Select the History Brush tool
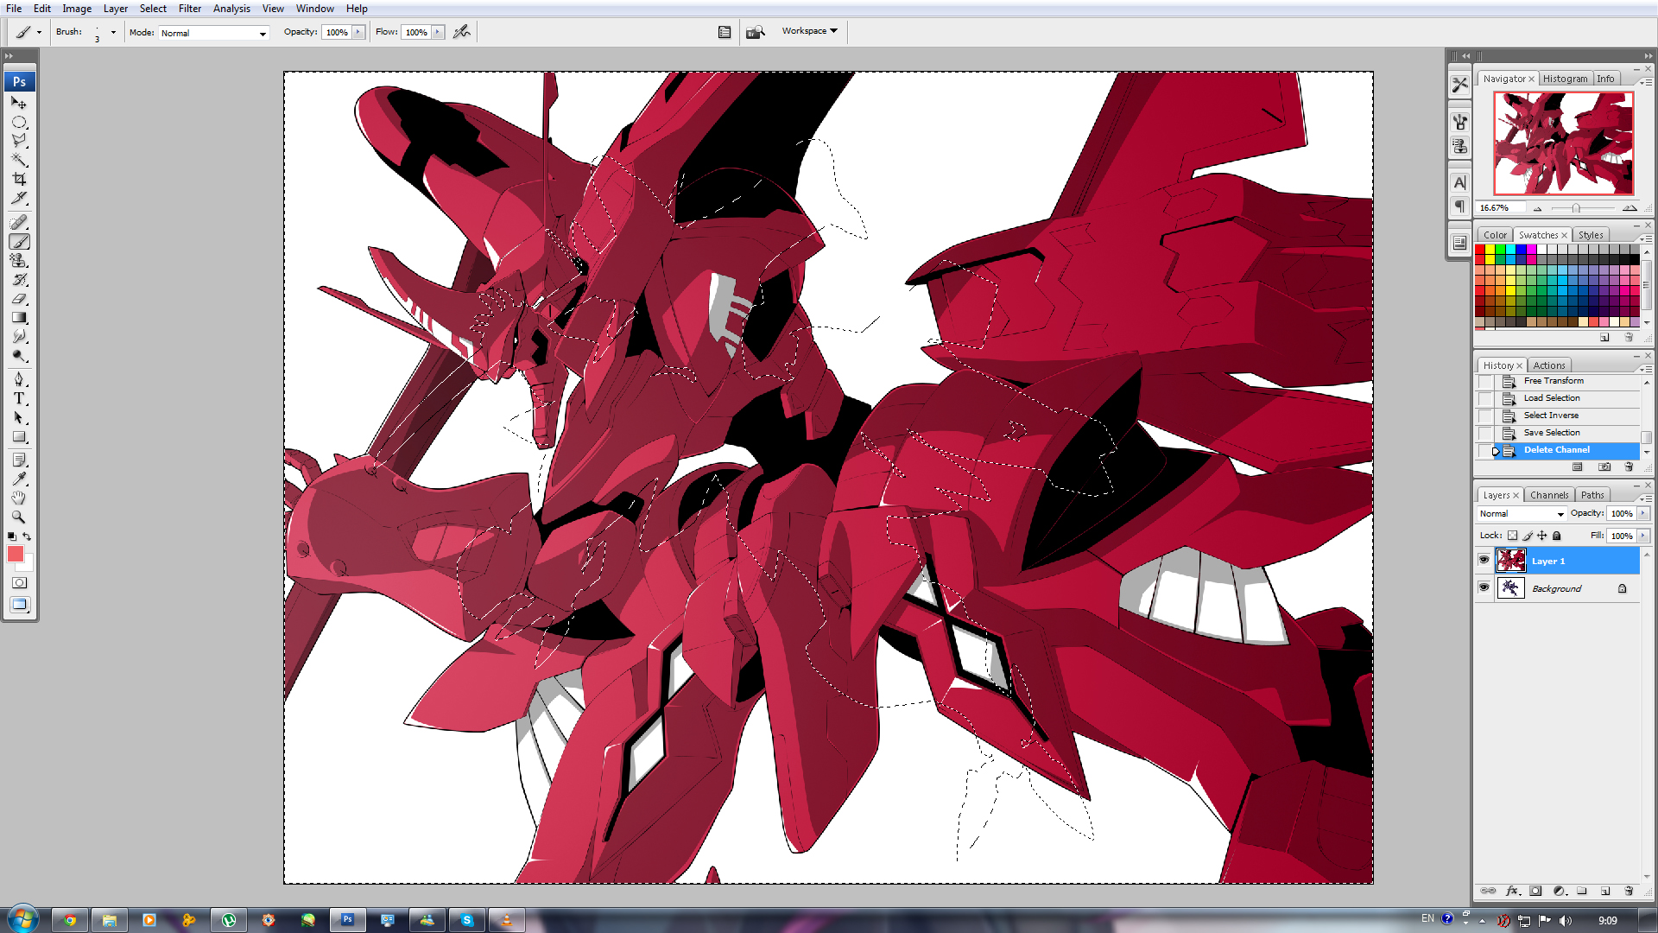This screenshot has width=1658, height=933. click(19, 280)
